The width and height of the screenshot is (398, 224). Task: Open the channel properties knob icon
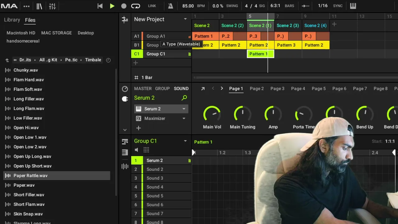tap(125, 89)
